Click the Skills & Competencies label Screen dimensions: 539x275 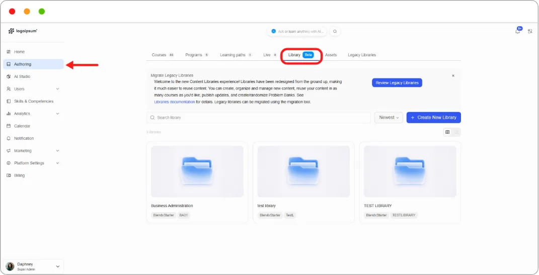[x=34, y=101]
